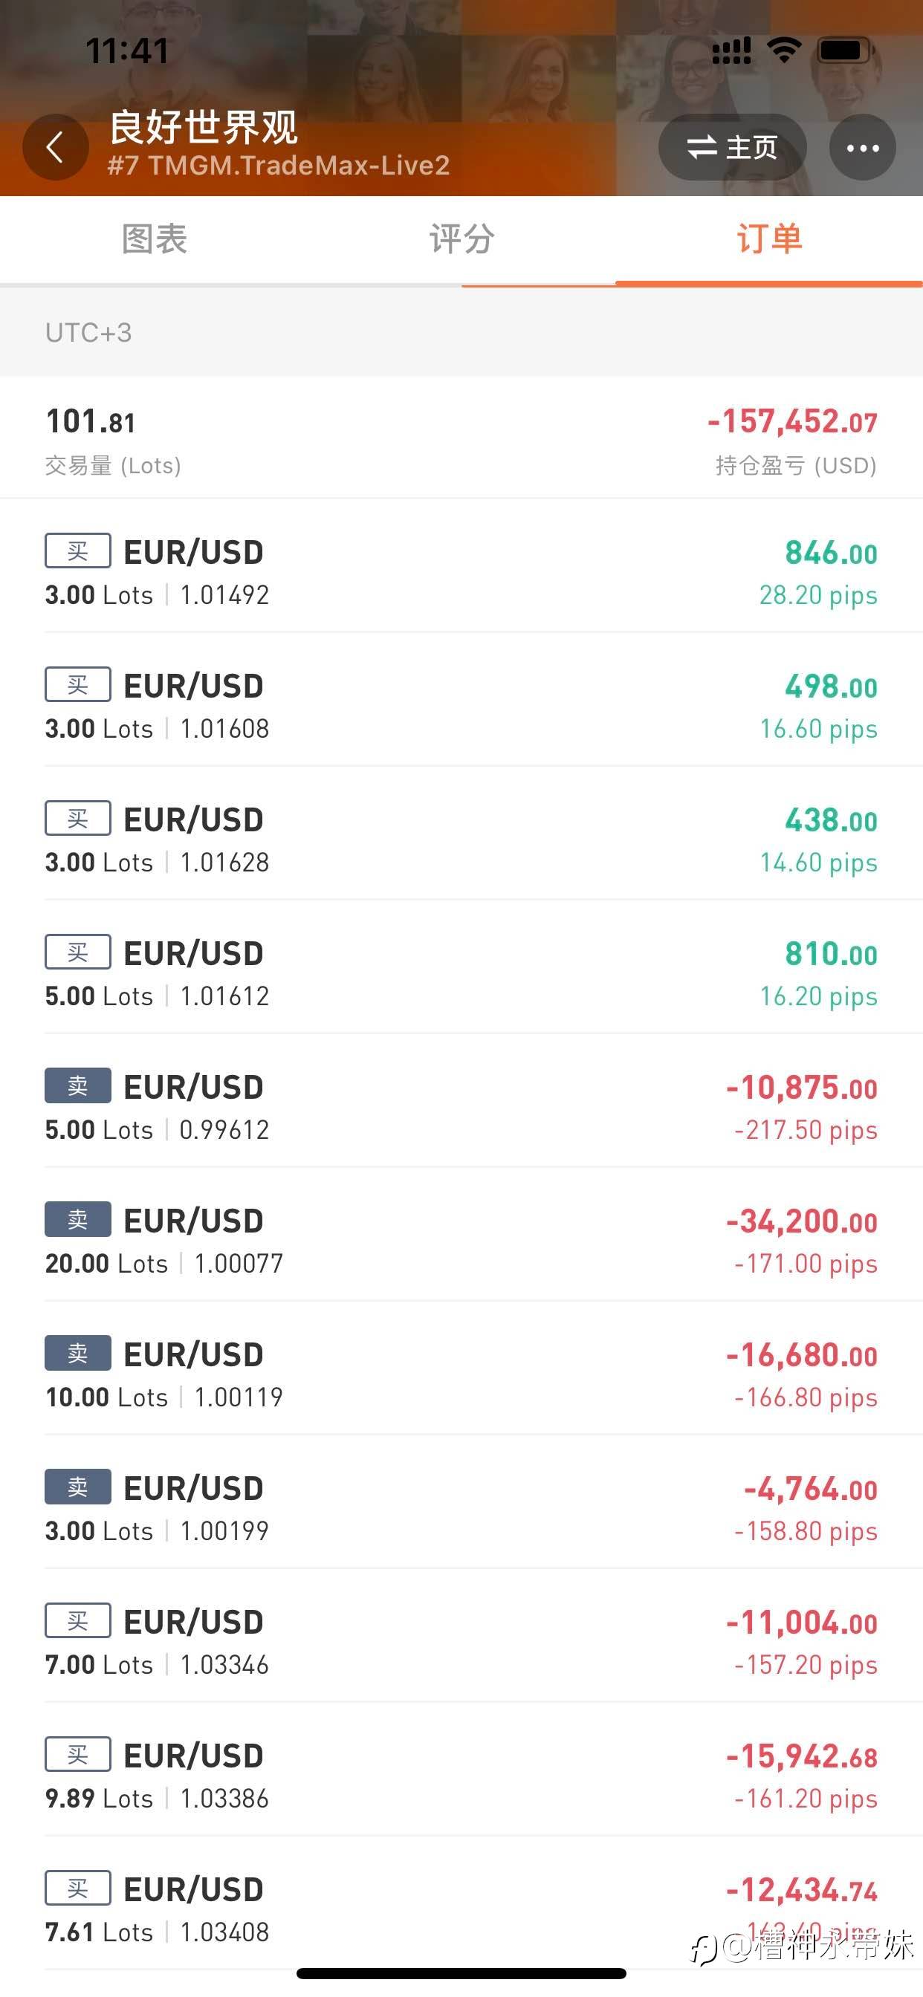Open the EUR/USD buy order at 1.01628
This screenshot has width=923, height=1997.
tap(461, 840)
